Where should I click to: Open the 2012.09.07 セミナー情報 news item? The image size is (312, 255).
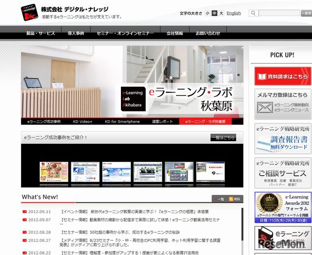(x=140, y=222)
